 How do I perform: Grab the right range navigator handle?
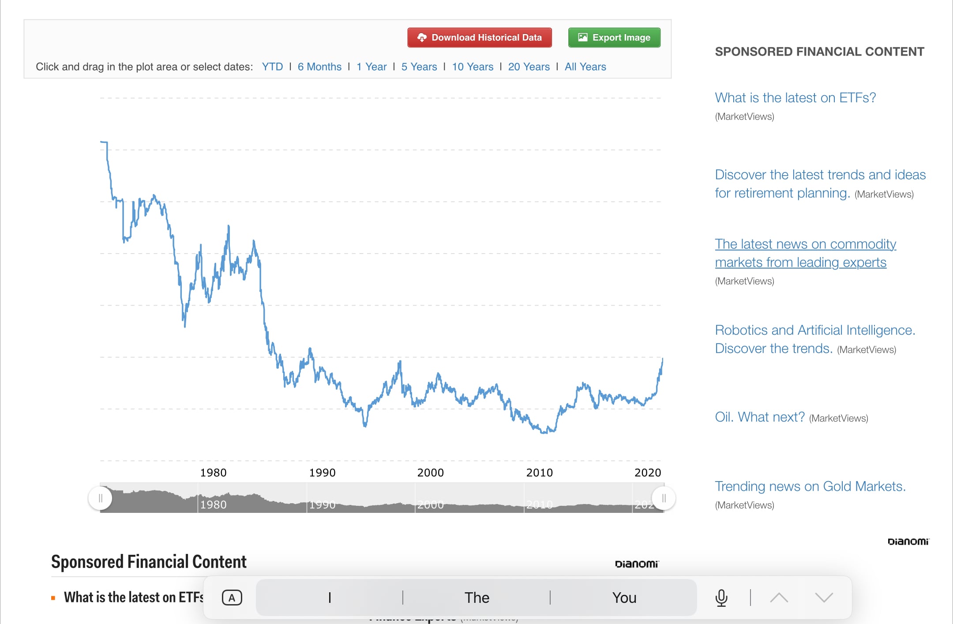click(664, 498)
